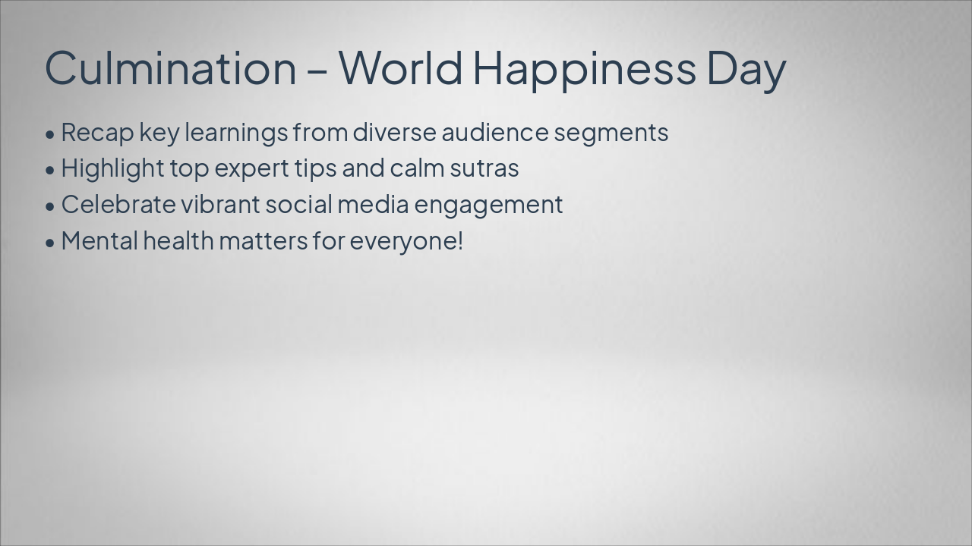The width and height of the screenshot is (972, 546).
Task: Click the bullet dot before 'Recap'
Action: [x=50, y=134]
